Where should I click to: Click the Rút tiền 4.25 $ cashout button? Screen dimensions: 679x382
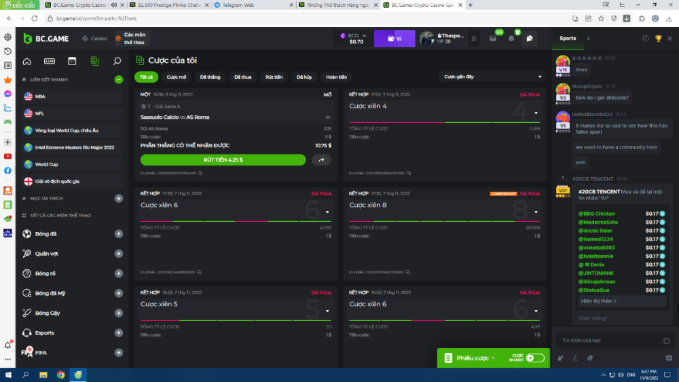tap(223, 160)
